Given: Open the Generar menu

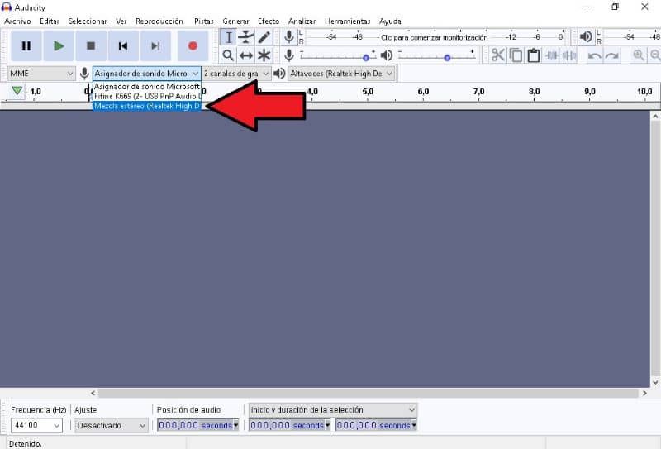Looking at the screenshot, I should (235, 21).
